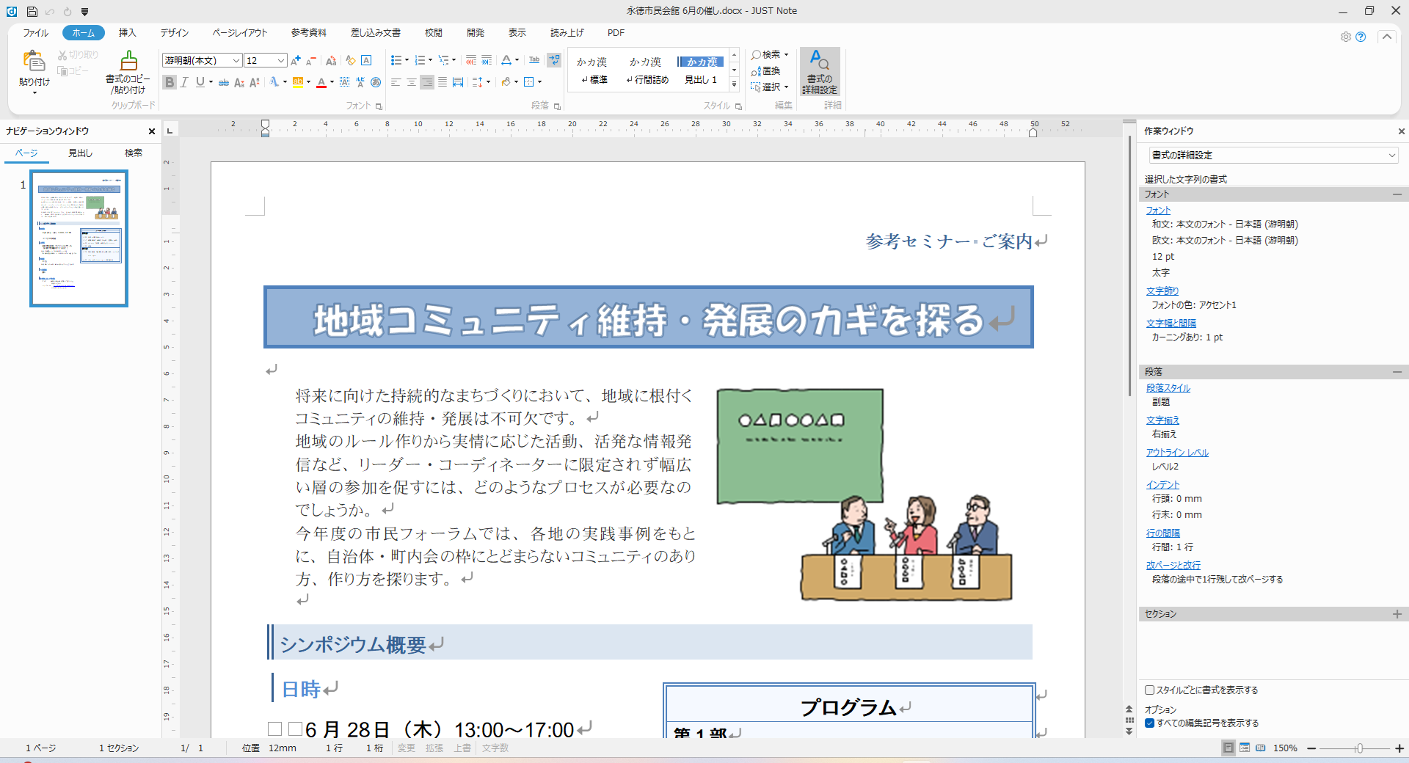Select the page 1 thumbnail in the navigation pane

tap(79, 238)
